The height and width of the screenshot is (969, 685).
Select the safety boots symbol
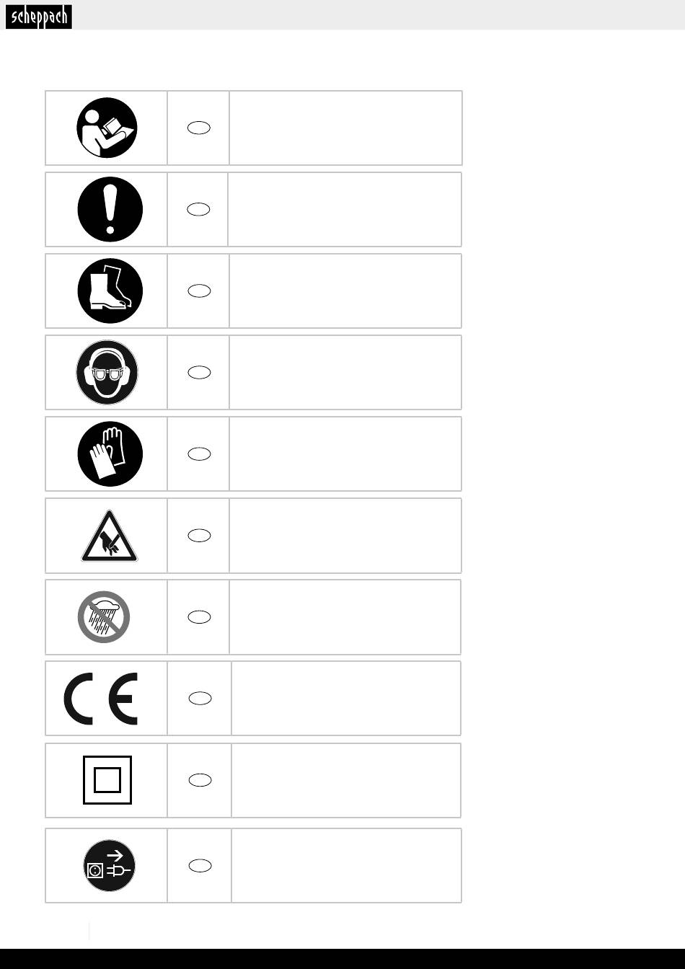click(110, 291)
